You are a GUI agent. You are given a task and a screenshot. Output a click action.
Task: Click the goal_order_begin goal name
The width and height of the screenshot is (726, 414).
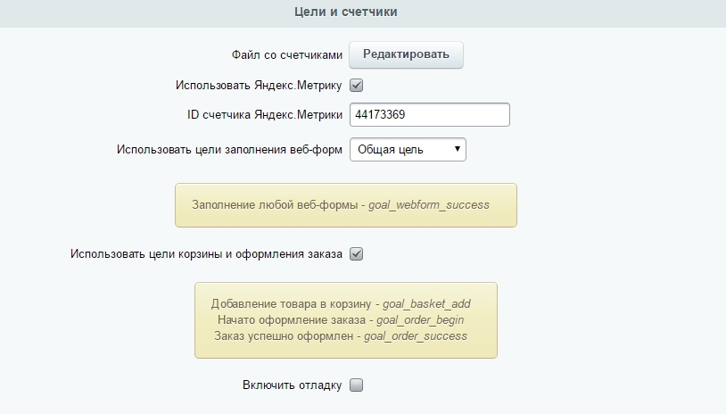pos(419,319)
